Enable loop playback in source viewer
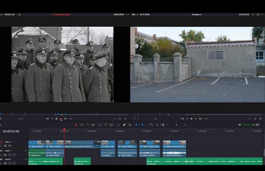 [x=71, y=119]
